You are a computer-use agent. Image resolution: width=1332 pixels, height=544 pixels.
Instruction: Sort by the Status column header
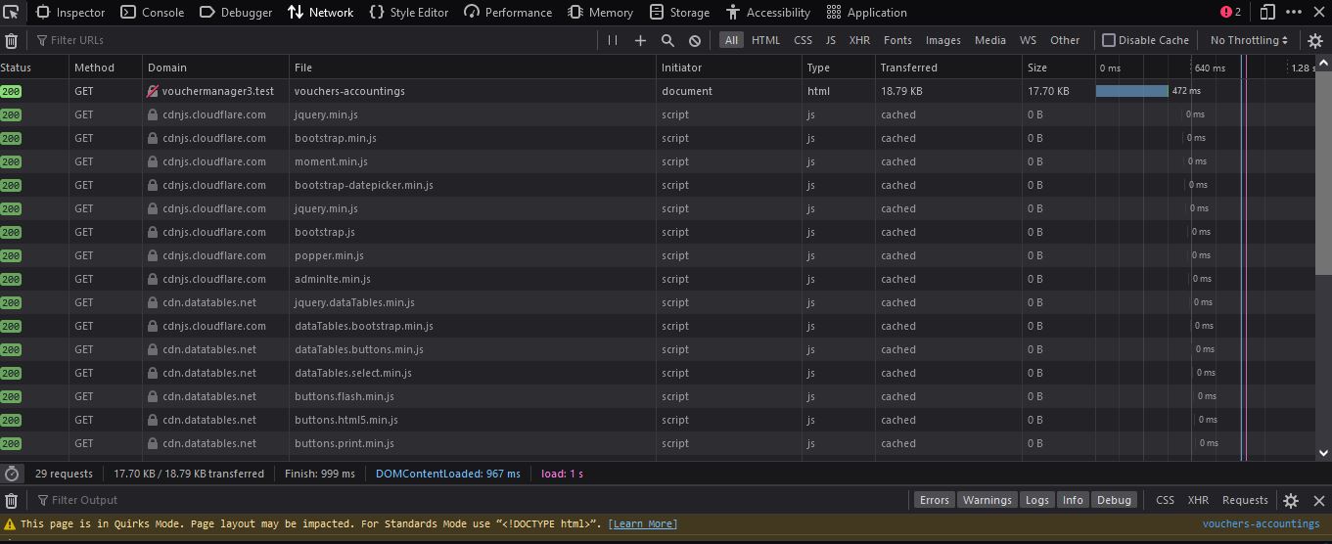(34, 68)
